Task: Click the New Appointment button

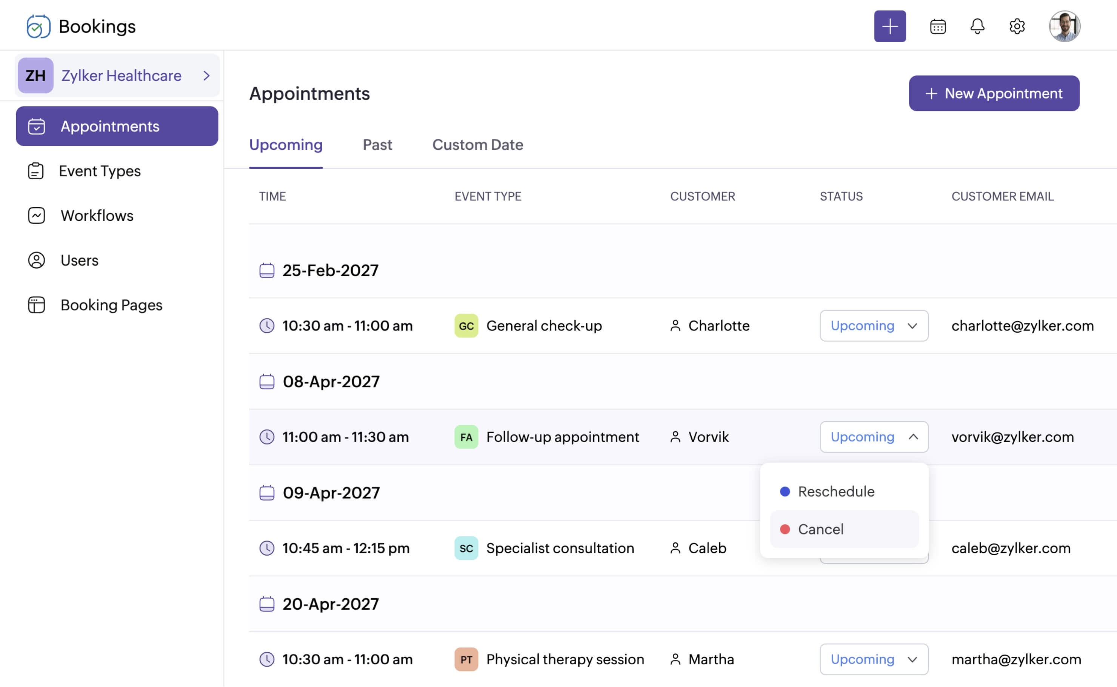Action: pyautogui.click(x=994, y=93)
